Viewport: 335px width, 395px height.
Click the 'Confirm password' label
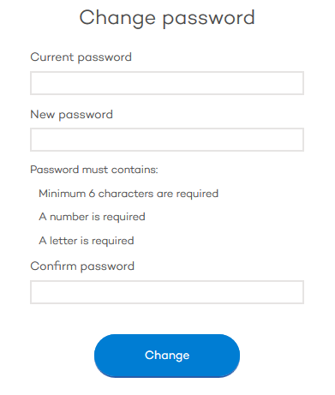point(82,266)
